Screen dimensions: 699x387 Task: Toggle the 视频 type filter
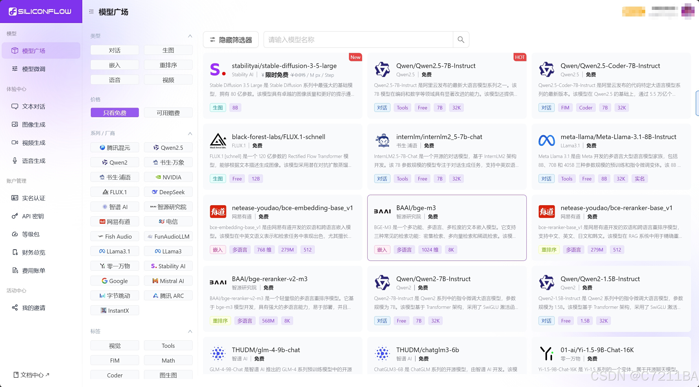(x=168, y=80)
